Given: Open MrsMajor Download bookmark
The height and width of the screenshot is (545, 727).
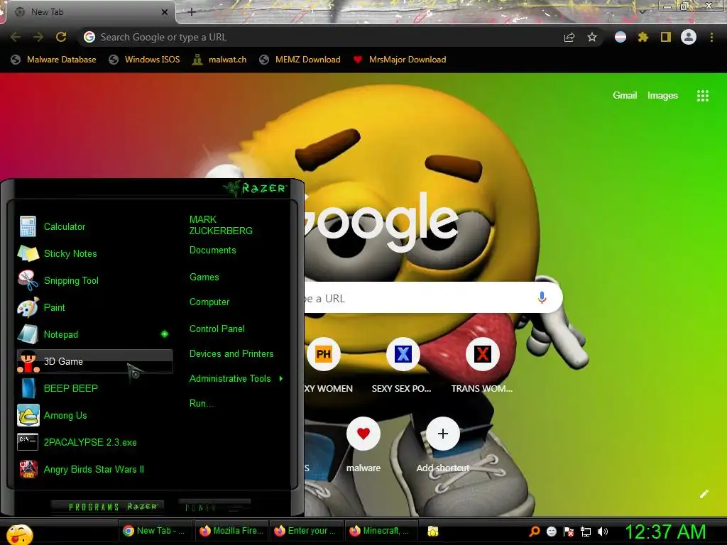Looking at the screenshot, I should 400,60.
